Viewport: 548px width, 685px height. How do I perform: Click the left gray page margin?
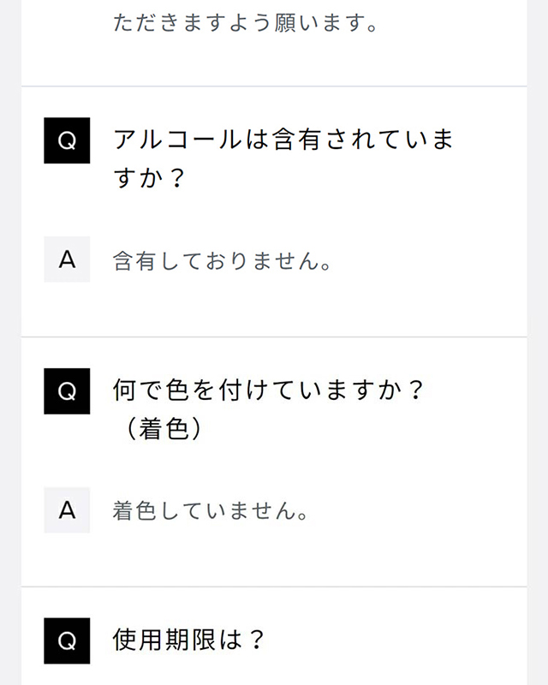pos(9,342)
